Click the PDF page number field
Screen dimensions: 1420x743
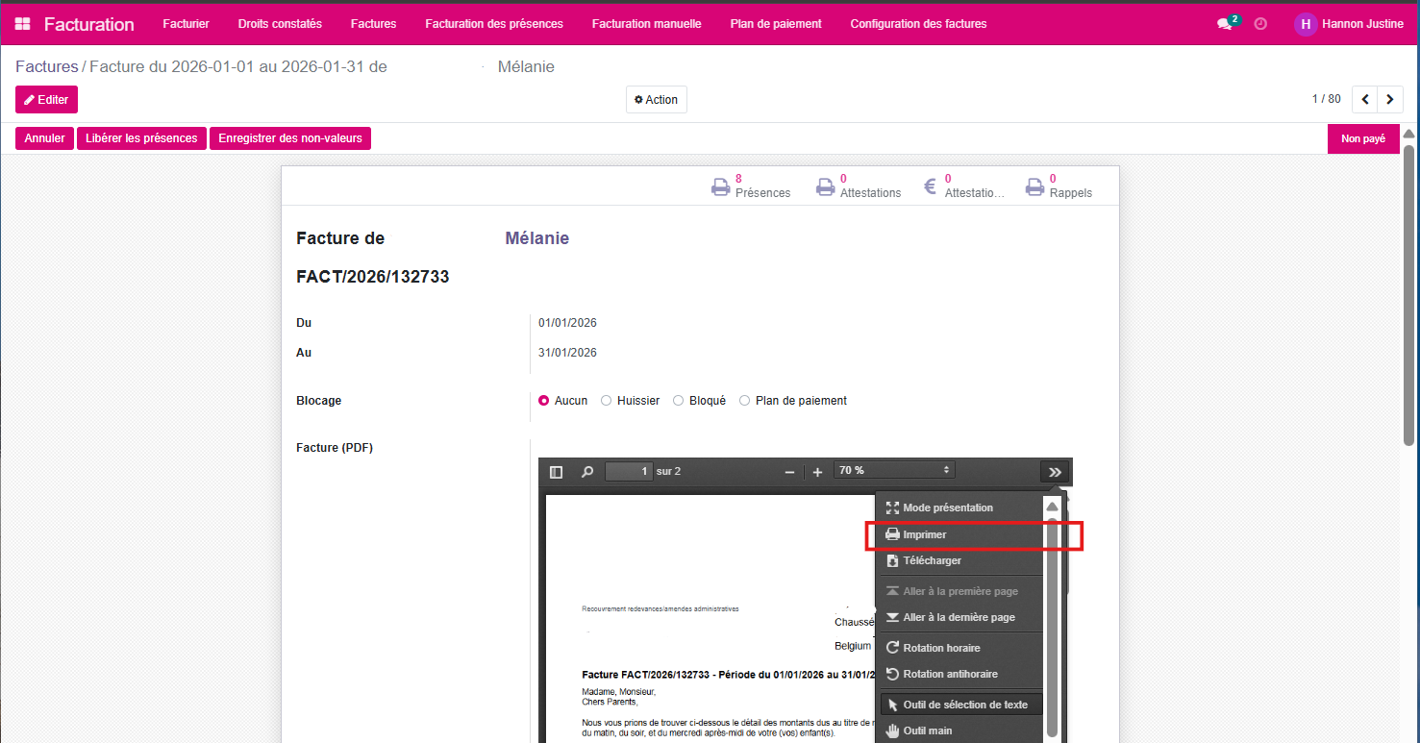629,471
